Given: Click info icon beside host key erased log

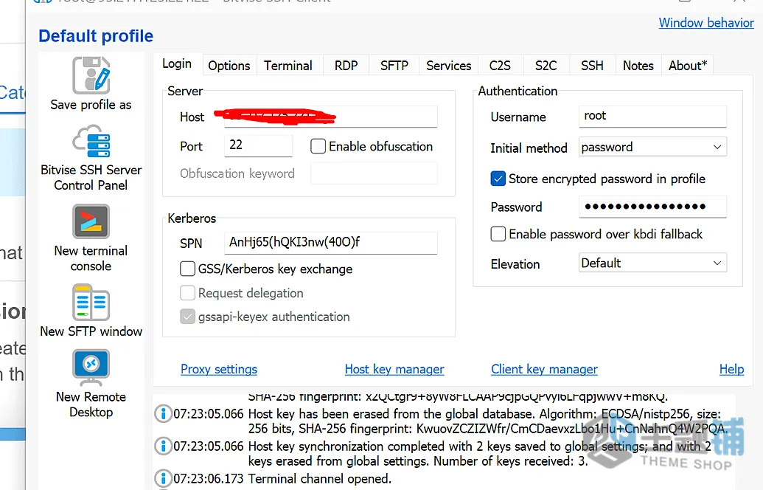Looking at the screenshot, I should 163,414.
